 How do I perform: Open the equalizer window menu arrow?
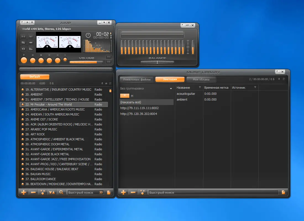click(x=183, y=25)
